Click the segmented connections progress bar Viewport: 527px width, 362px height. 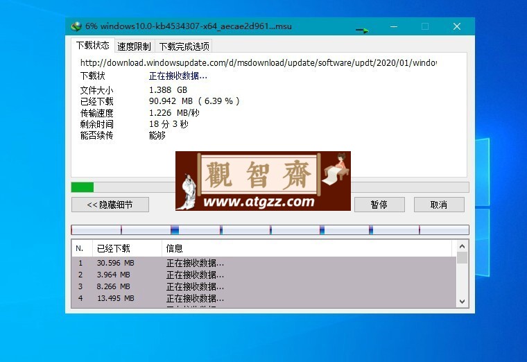tap(270, 230)
